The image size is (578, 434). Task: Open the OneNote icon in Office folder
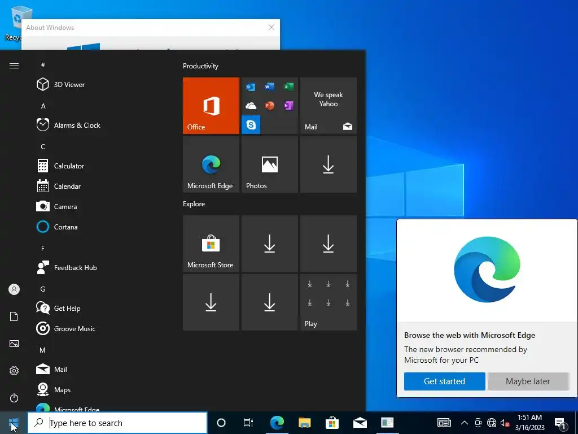click(288, 106)
